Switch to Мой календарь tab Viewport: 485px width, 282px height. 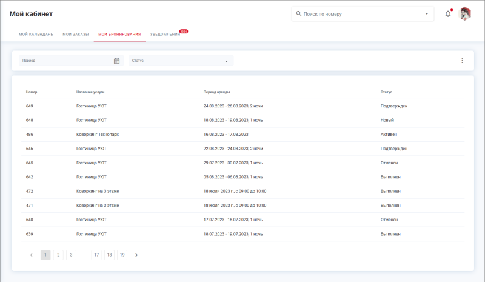[36, 34]
